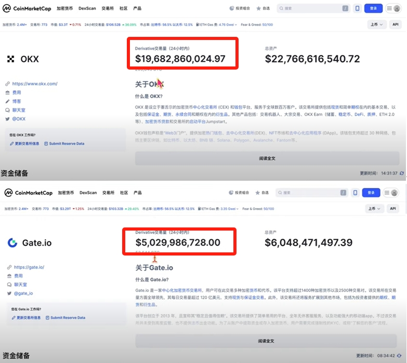407x363 pixels.
Task: Open the DeFi link in OKX description
Action: 359,114
